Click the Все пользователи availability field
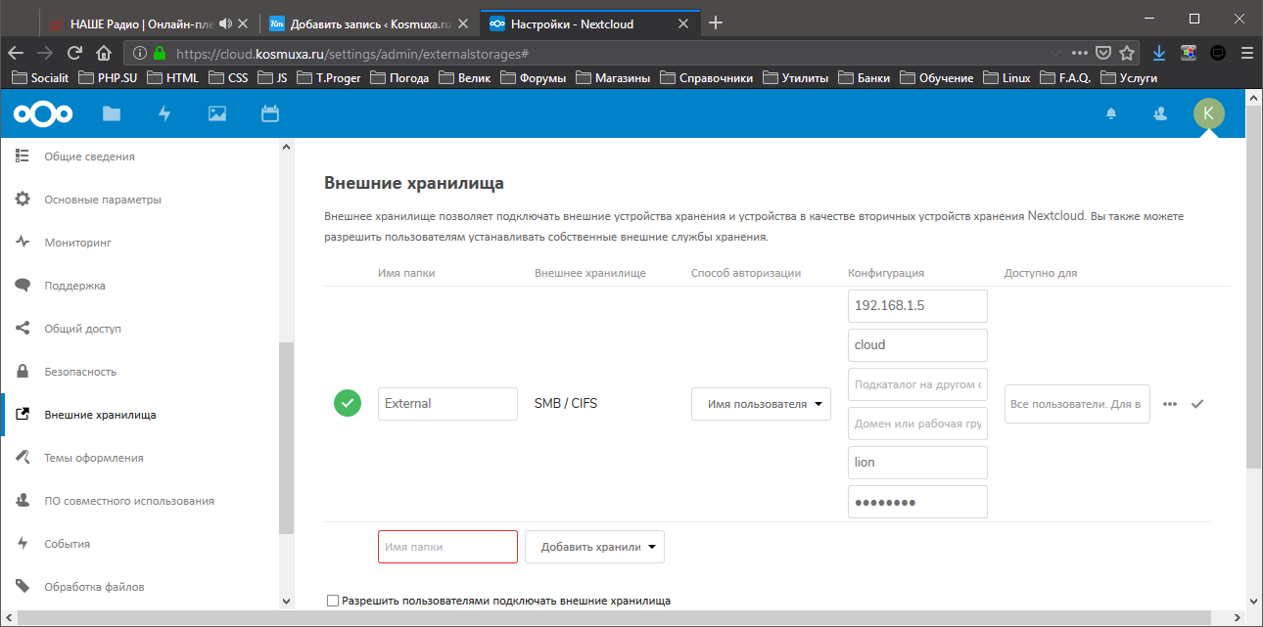 coord(1077,404)
